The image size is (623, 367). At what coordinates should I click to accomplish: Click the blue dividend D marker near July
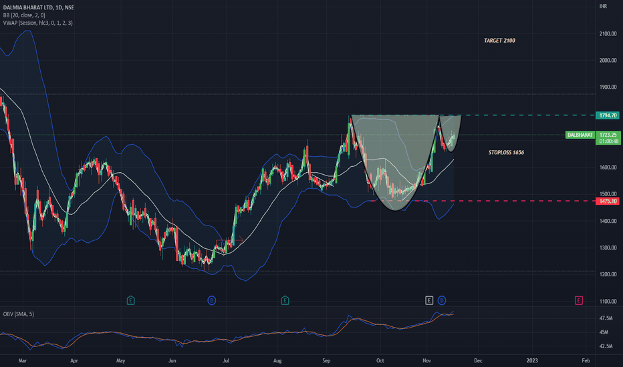(212, 300)
